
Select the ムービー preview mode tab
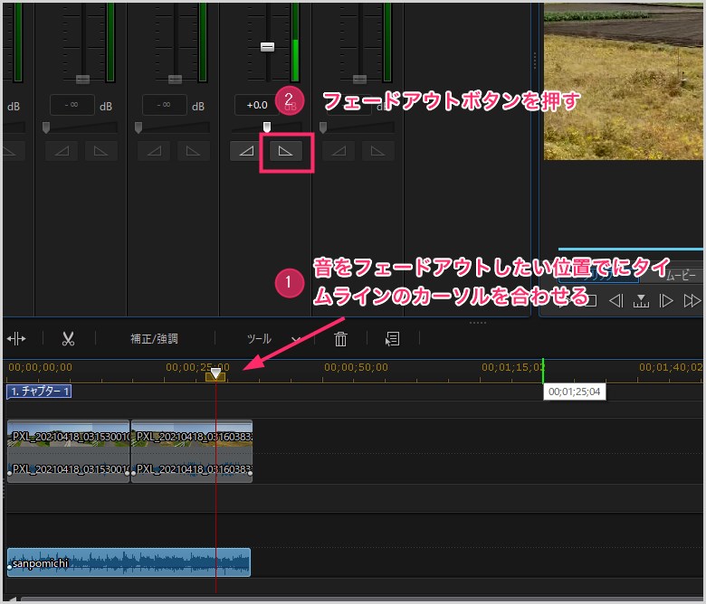(x=677, y=276)
